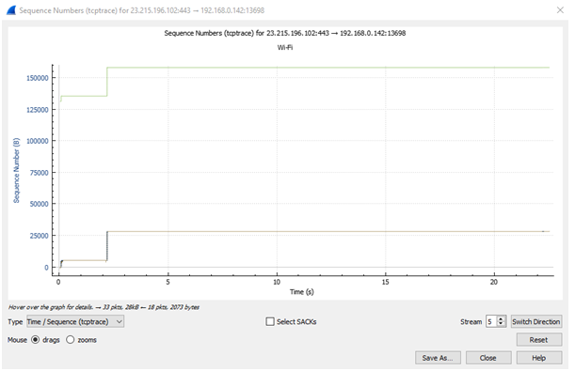Screen dimensions: 575x371
Task: Click the Sequence Number (B) axis label
Action: [x=16, y=171]
